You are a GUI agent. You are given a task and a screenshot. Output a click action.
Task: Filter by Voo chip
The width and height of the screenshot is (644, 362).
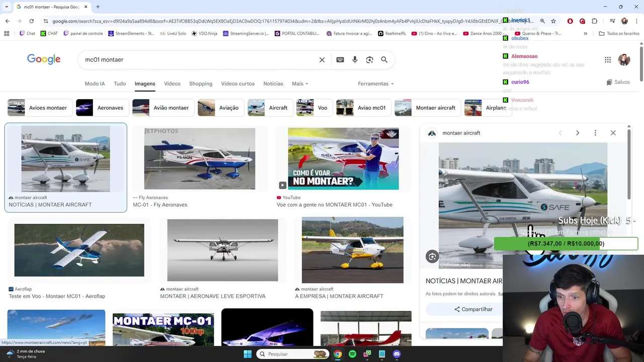pos(313,108)
